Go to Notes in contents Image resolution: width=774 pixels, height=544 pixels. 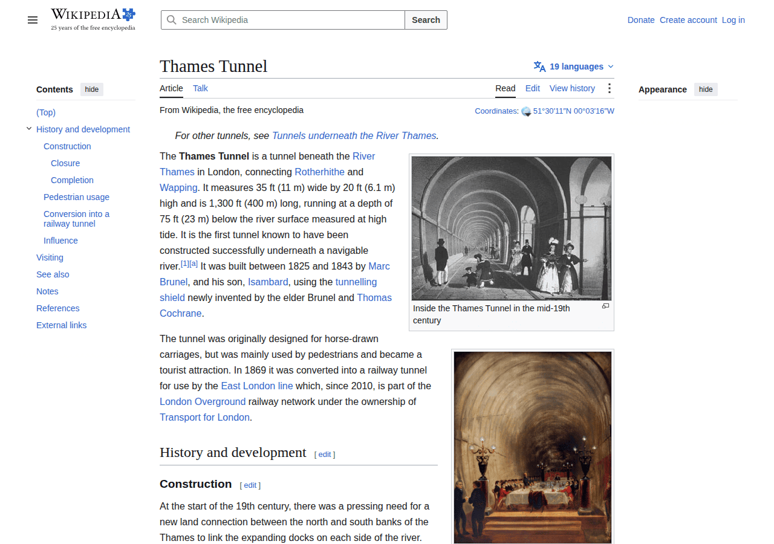click(47, 291)
